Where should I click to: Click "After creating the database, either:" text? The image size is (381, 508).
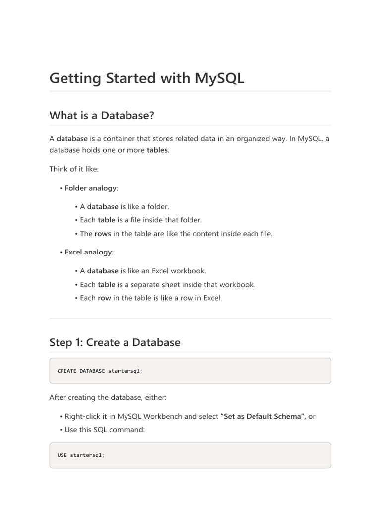pos(108,397)
